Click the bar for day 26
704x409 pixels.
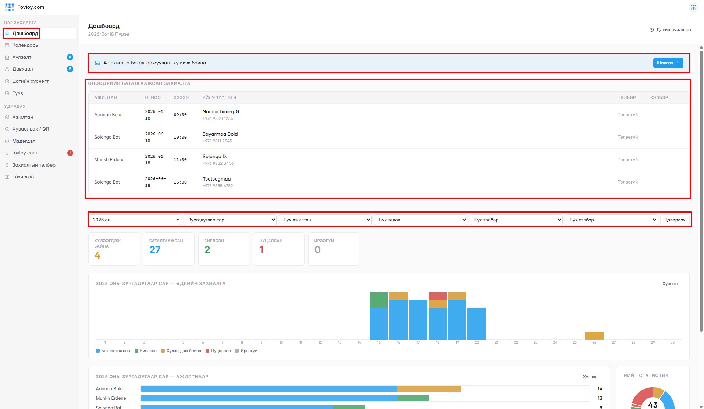click(x=594, y=335)
